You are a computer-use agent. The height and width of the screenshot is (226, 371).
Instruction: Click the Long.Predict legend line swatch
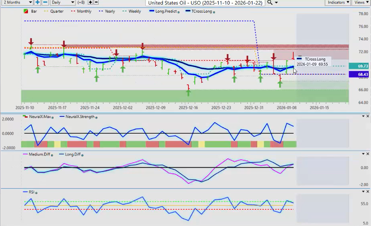151,12
